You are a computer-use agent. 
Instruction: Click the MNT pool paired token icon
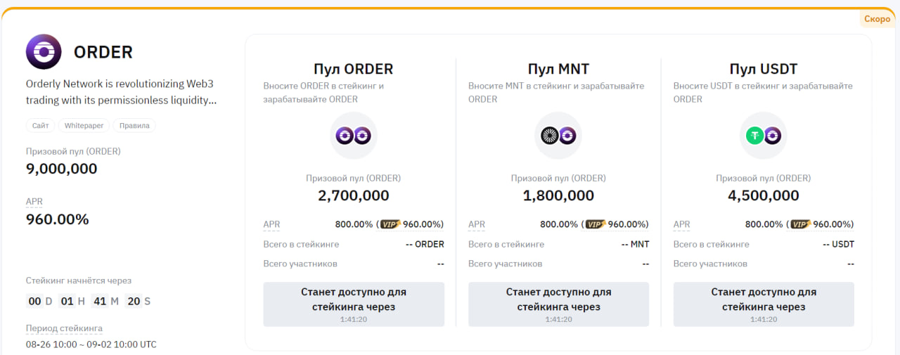coord(558,136)
